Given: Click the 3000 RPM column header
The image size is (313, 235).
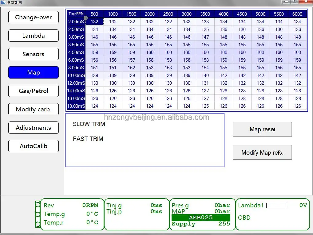Looking at the screenshot, I should [x=187, y=14].
